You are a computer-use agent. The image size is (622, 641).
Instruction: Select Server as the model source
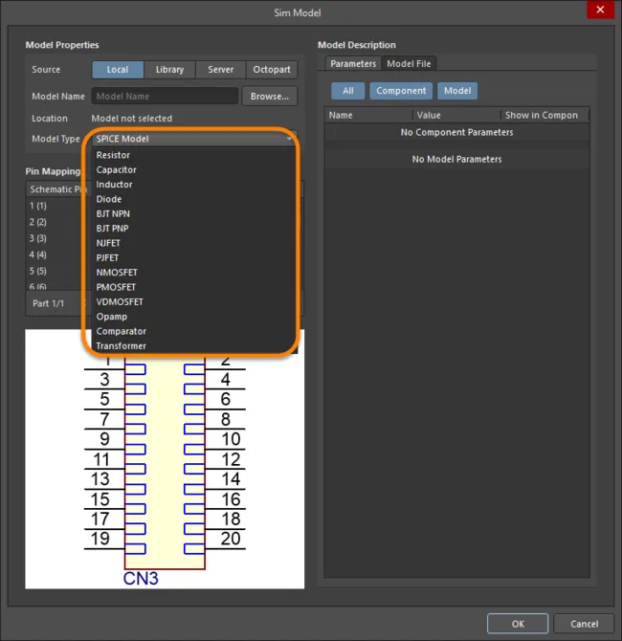[x=221, y=70]
